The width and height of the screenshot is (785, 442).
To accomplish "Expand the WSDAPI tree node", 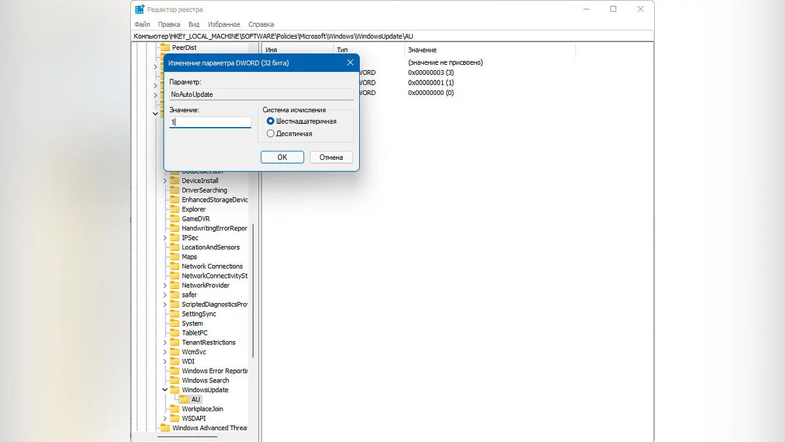I will pyautogui.click(x=165, y=418).
